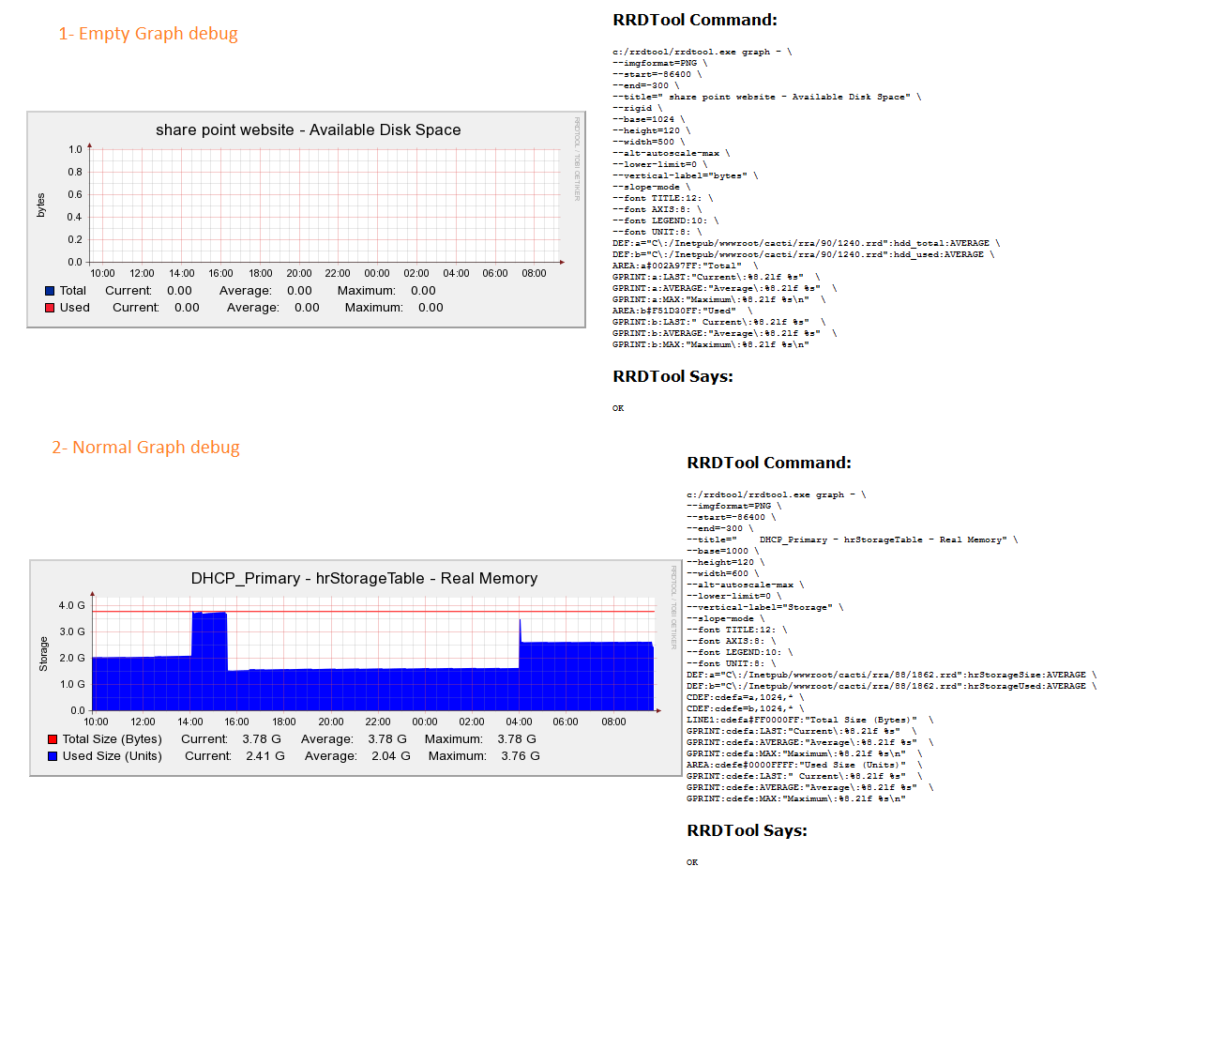The image size is (1209, 1064).
Task: Click the DEF:b line referencing 1862.rrd hrStorageUsed
Action: (x=891, y=686)
